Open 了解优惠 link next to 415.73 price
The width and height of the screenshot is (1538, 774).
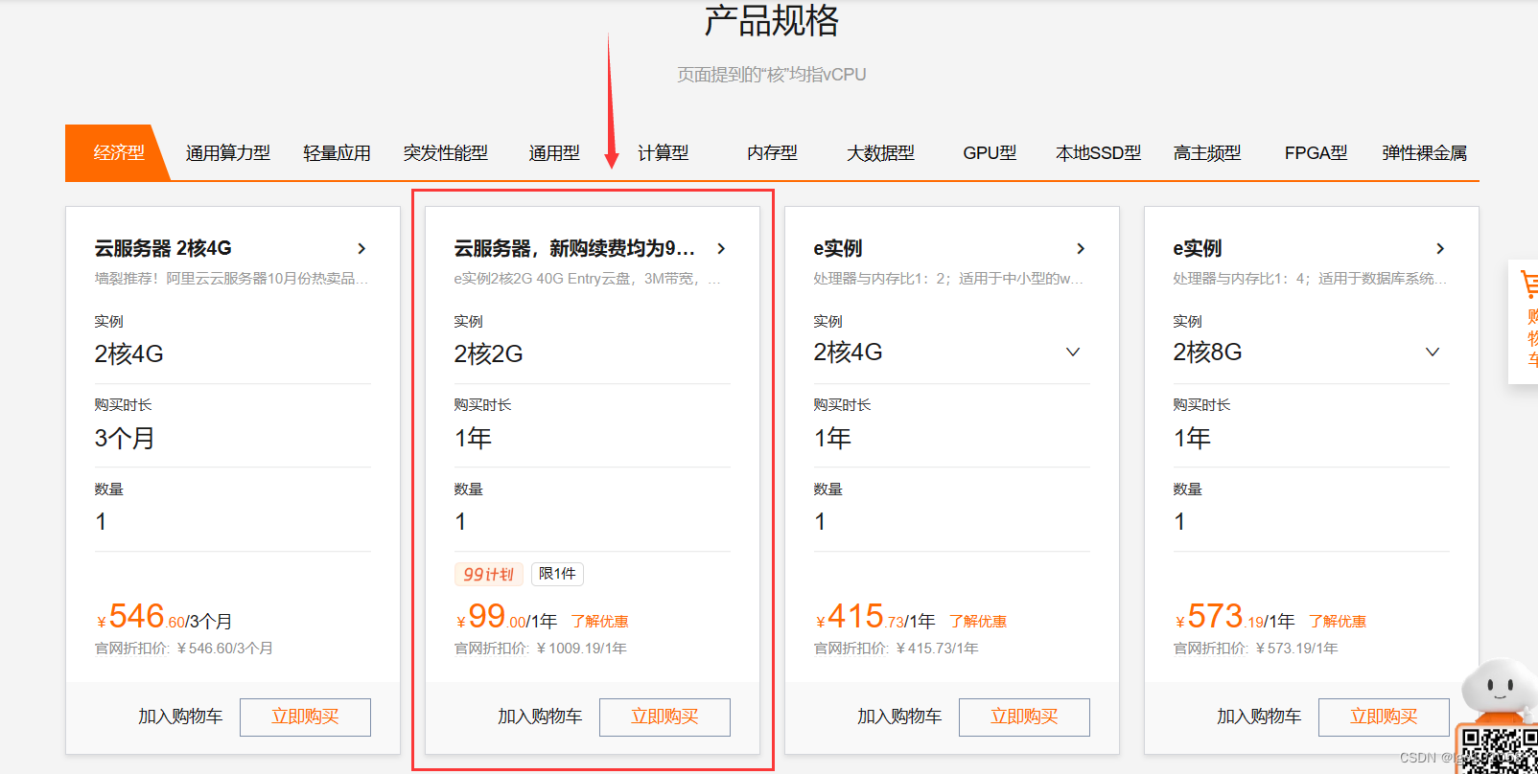(978, 622)
